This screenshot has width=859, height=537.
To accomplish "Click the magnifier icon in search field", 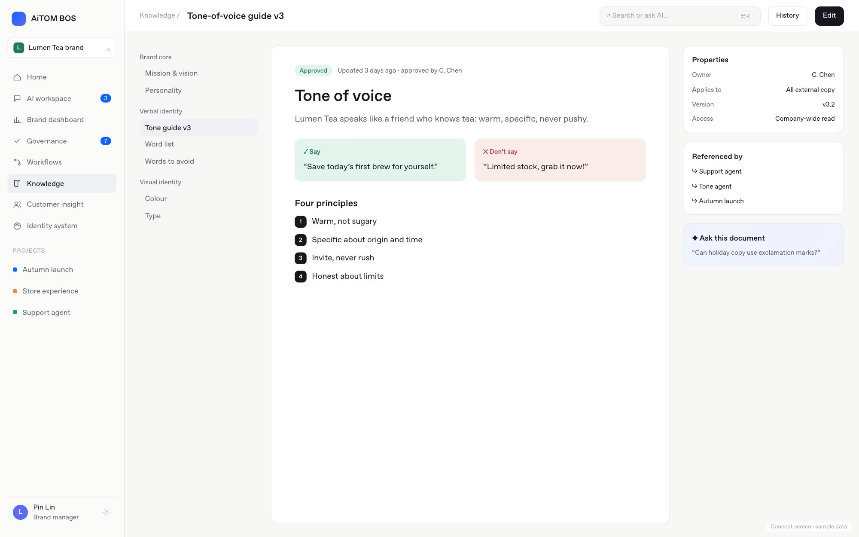I will pyautogui.click(x=608, y=15).
